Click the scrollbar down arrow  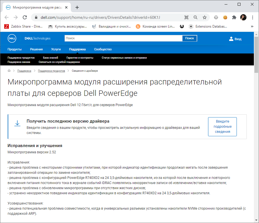pyautogui.click(x=256, y=220)
